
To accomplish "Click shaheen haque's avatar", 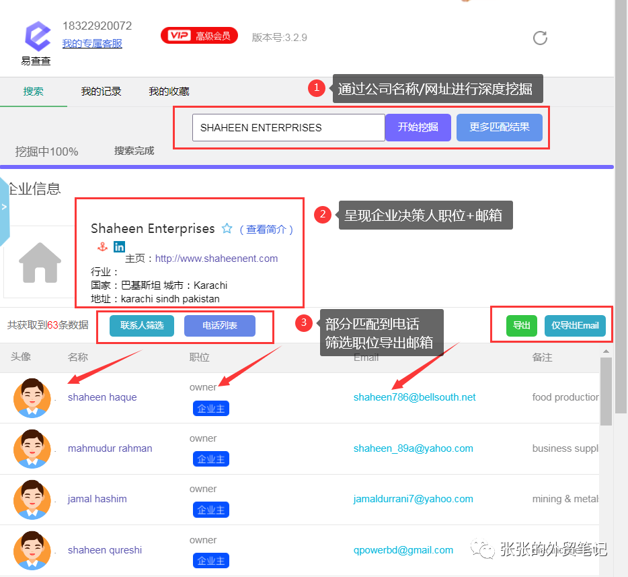I will tap(32, 398).
